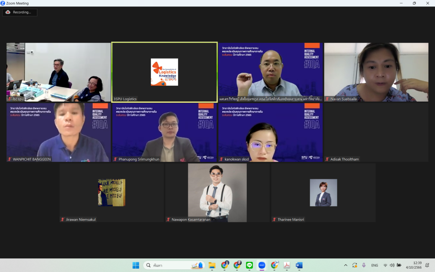Open the notification center bell icon
Screen dimensions: 435x272
pos(427,265)
